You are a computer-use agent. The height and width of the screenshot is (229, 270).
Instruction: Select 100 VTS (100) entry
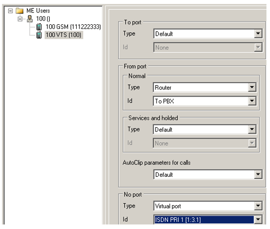(64, 34)
